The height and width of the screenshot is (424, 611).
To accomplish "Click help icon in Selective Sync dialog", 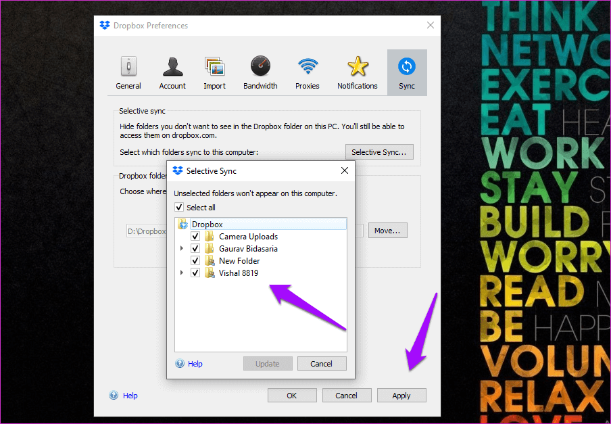I will point(180,364).
